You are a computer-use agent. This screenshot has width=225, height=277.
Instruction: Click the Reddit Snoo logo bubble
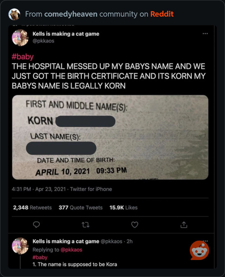199,250
